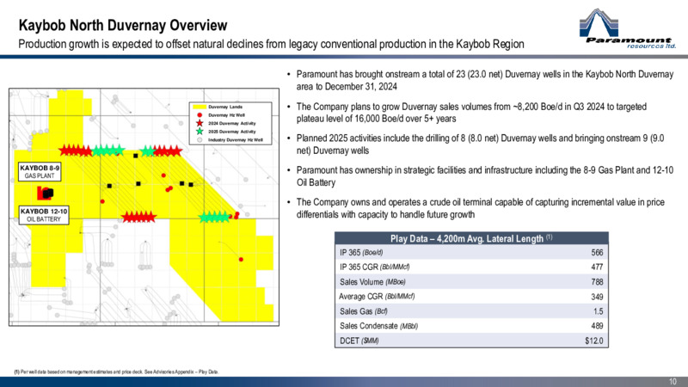Select the value 788
This screenshot has height=387, width=688.
pyautogui.click(x=597, y=282)
